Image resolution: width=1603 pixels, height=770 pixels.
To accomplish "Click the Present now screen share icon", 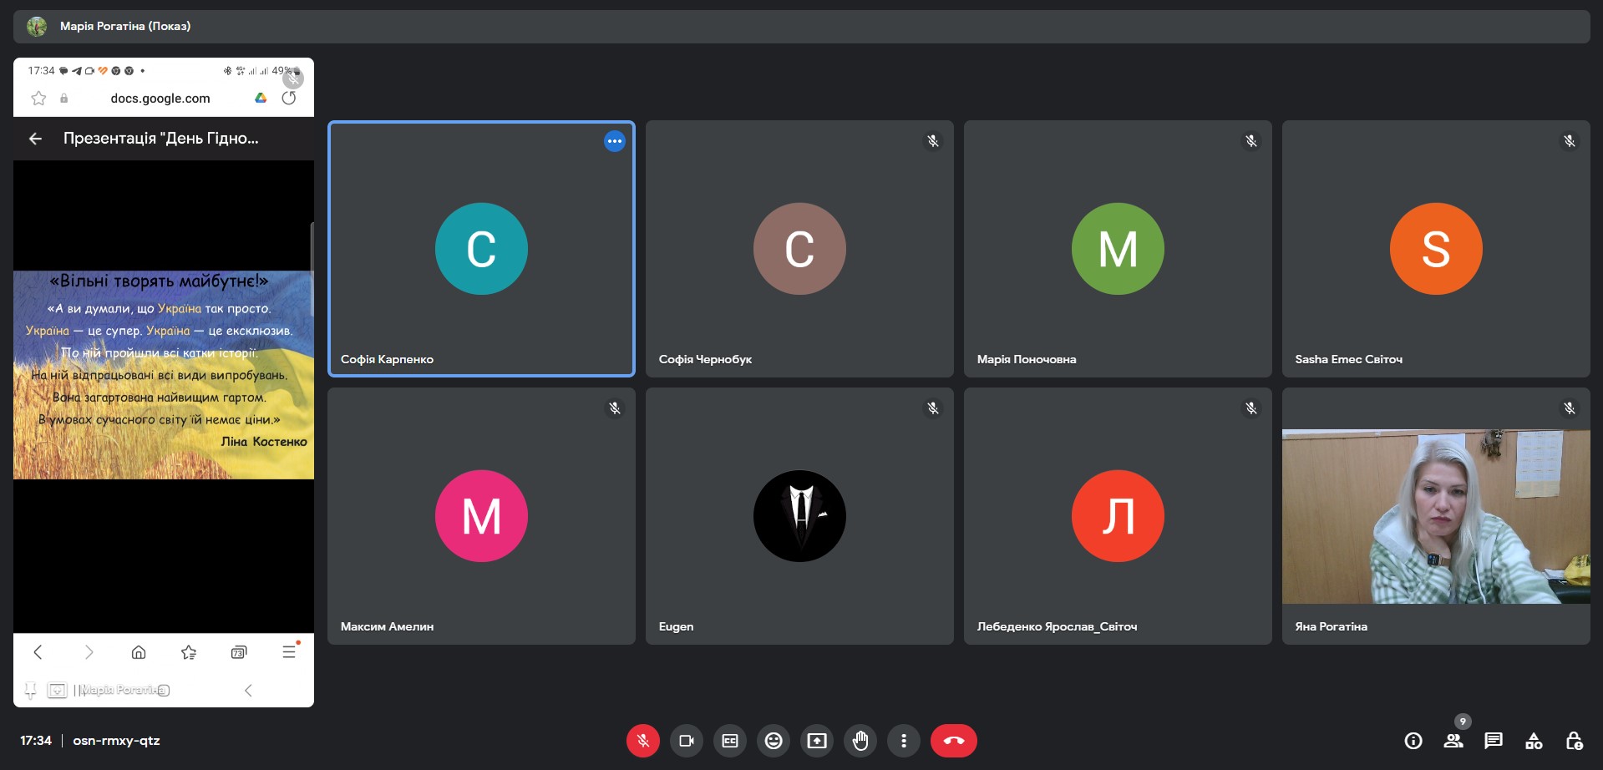I will [x=816, y=741].
